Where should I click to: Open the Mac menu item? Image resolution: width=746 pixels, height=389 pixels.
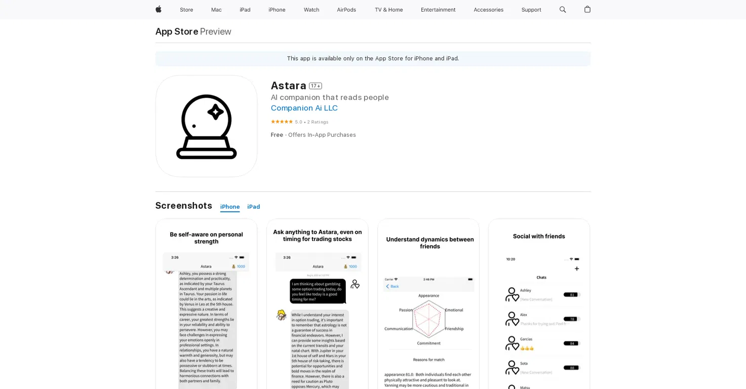[216, 10]
